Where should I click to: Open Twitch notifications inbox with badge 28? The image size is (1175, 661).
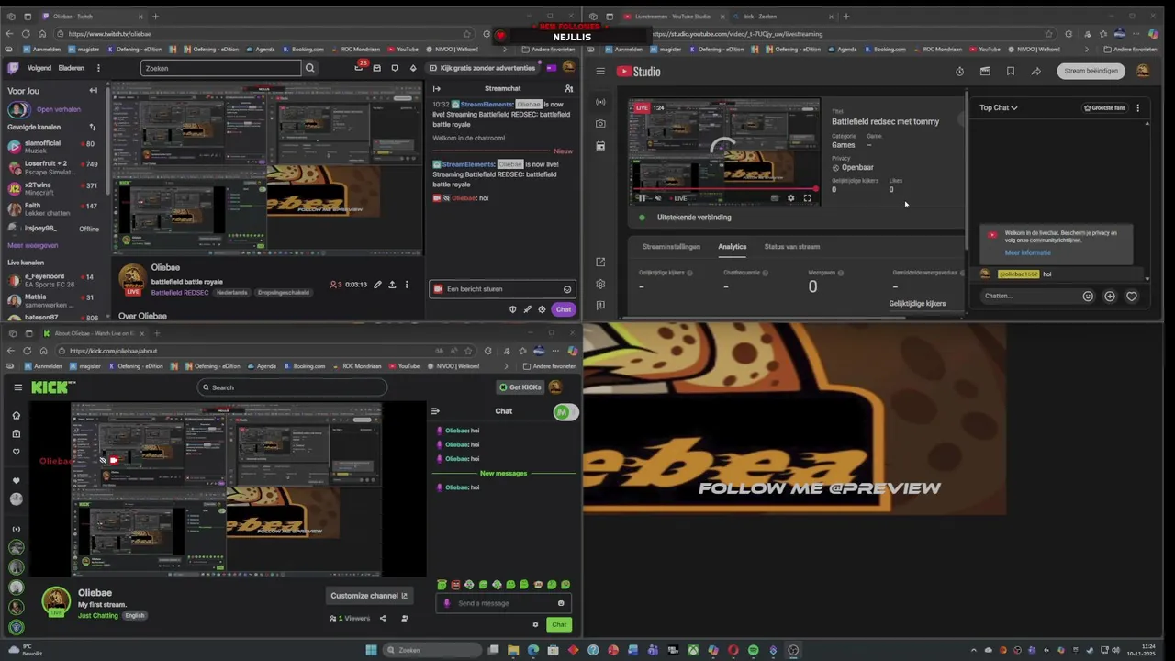tap(360, 67)
